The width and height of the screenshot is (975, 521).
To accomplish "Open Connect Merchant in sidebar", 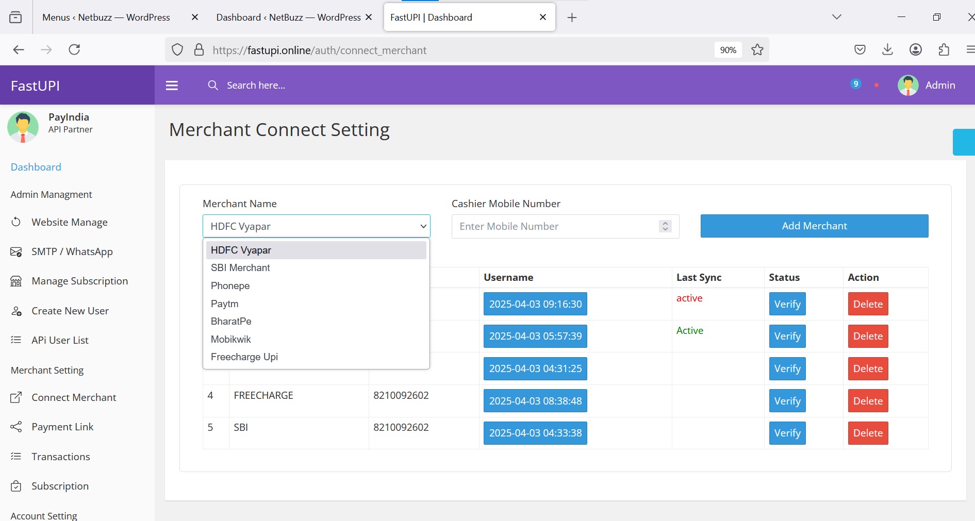I will 74,398.
